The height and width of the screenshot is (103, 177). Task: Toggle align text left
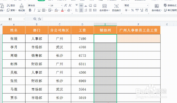pyautogui.click(x=76, y=10)
